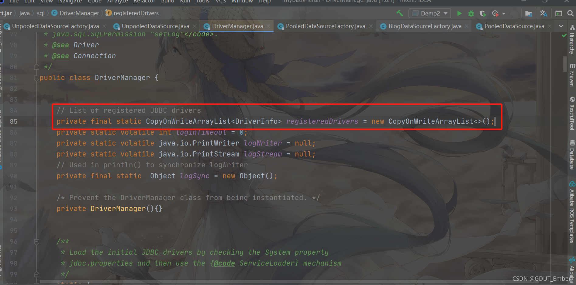Toggle fold marker at line 99

pos(36,274)
